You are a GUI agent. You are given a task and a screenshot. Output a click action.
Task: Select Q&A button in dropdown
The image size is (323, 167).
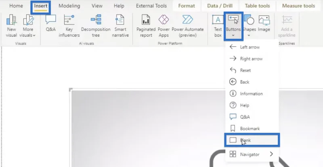pos(252,117)
